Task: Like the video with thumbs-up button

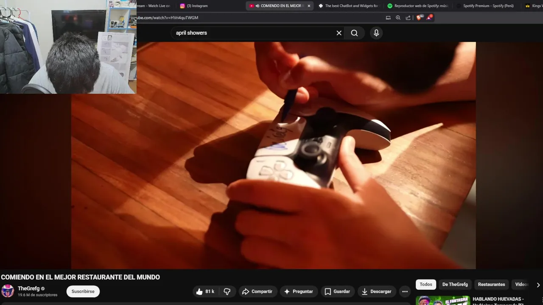Action: tap(205, 291)
